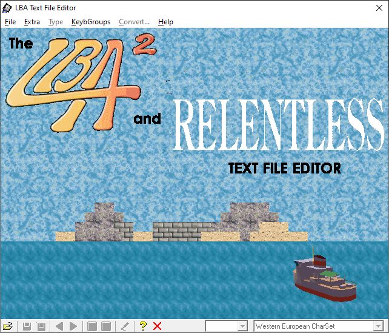Click the second gray square toolbar button
This screenshot has width=389, height=333.
[x=106, y=326]
